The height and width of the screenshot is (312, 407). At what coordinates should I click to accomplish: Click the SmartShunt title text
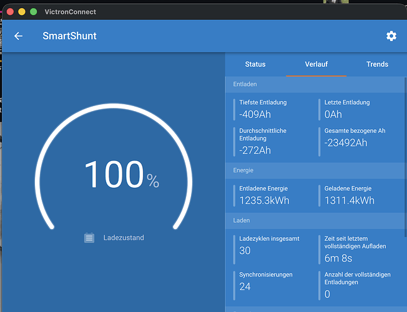pyautogui.click(x=69, y=36)
